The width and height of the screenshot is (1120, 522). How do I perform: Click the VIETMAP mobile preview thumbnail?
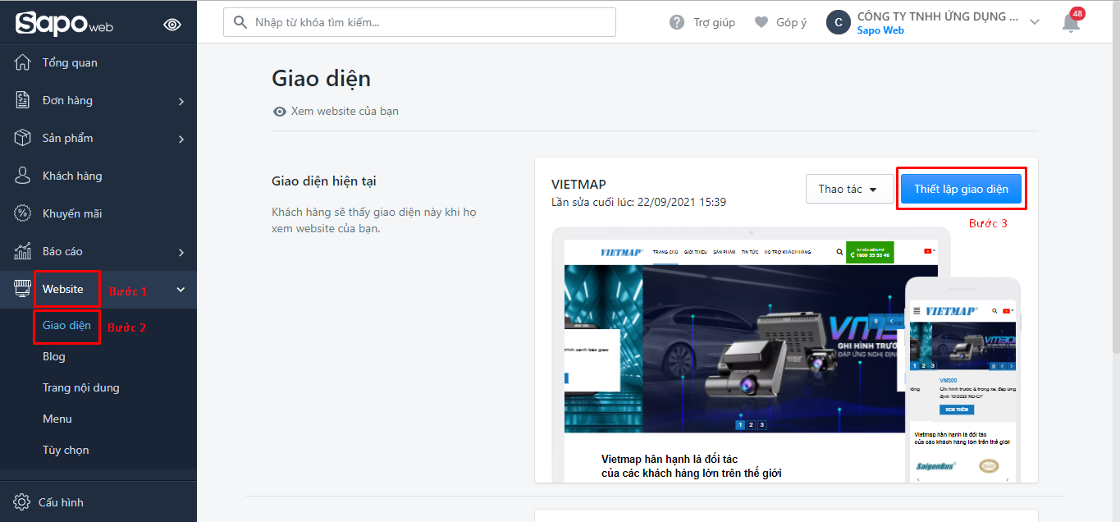pos(963,379)
